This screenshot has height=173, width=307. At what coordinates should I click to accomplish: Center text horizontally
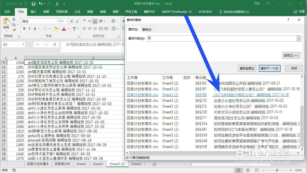(90, 29)
